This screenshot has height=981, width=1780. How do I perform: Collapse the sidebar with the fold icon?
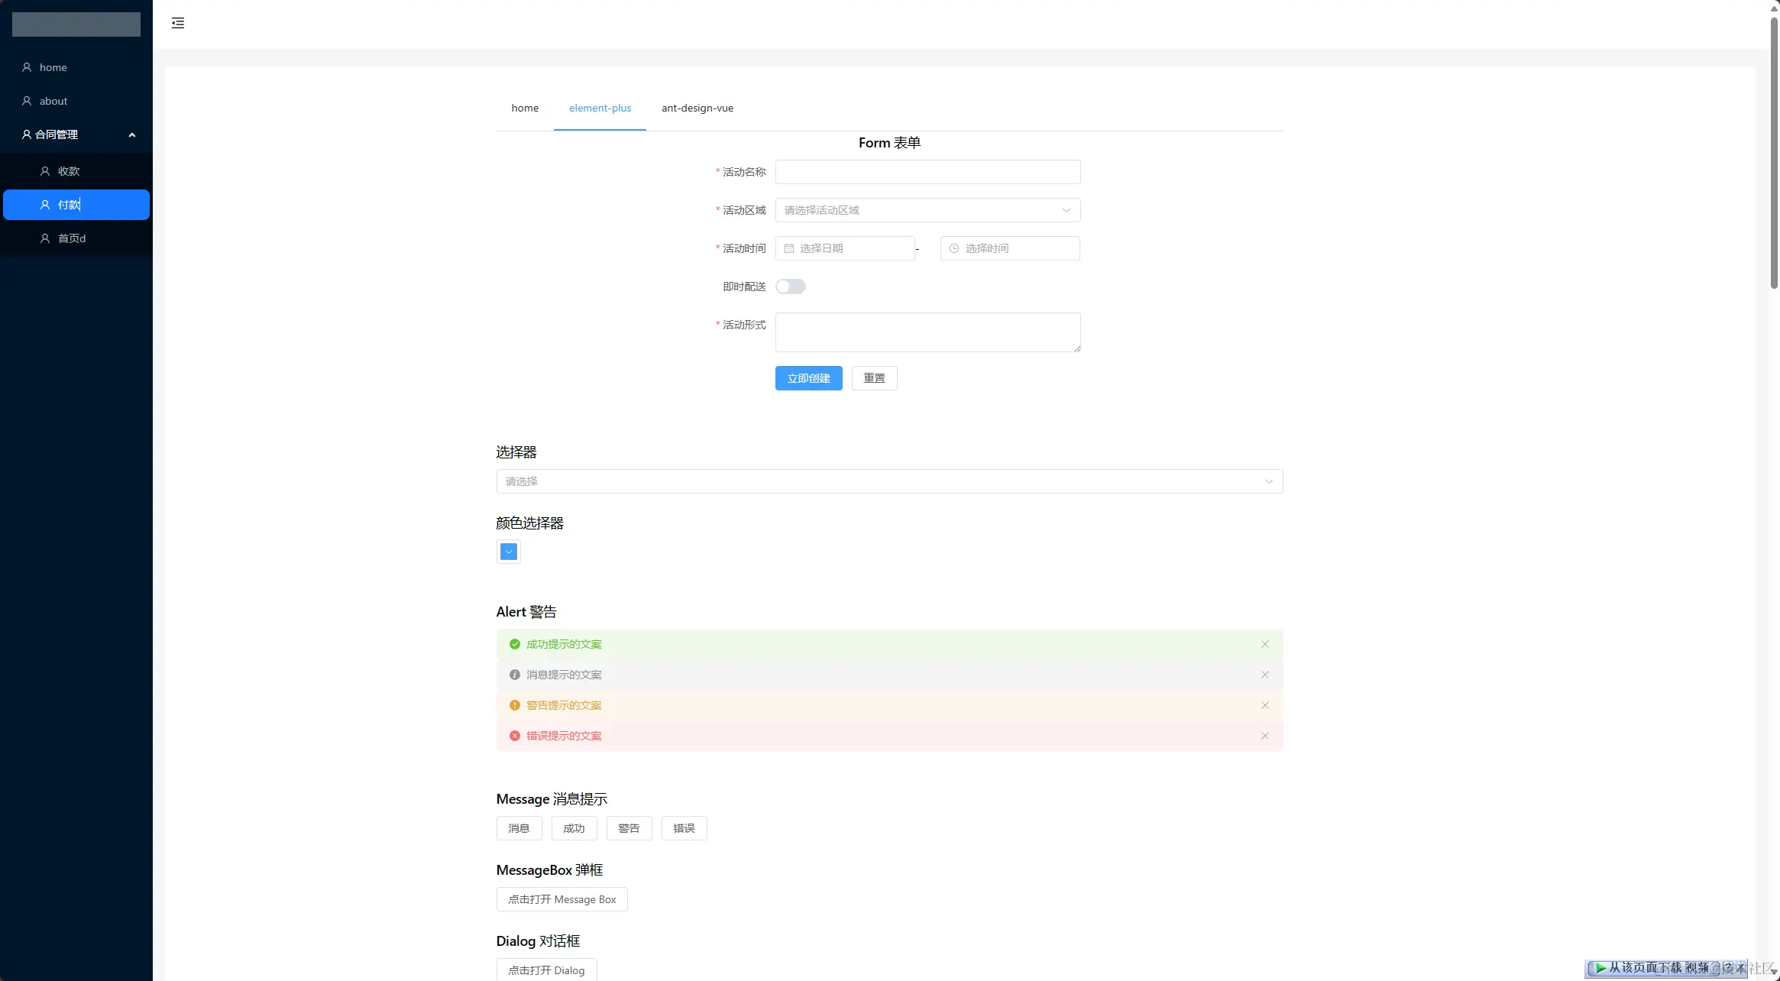[178, 23]
